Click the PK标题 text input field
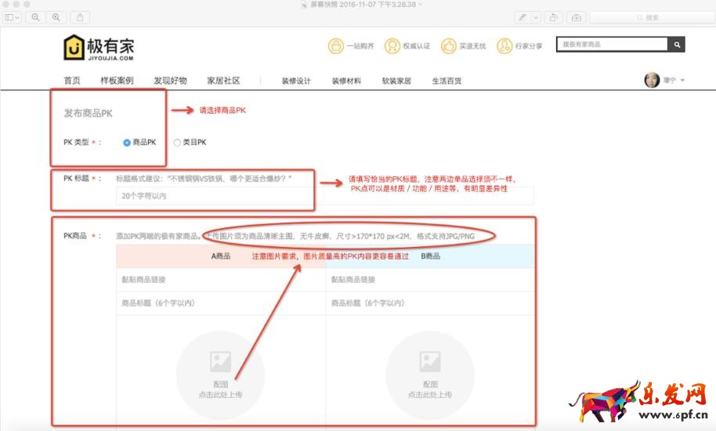716x431 pixels. click(212, 196)
